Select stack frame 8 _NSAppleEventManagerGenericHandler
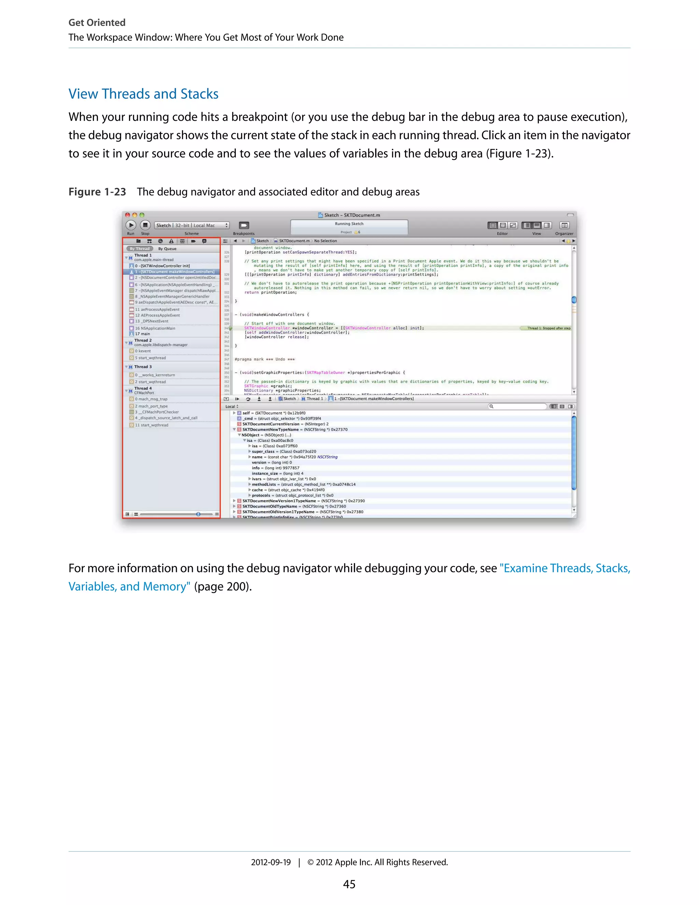The image size is (699, 905). (x=172, y=296)
